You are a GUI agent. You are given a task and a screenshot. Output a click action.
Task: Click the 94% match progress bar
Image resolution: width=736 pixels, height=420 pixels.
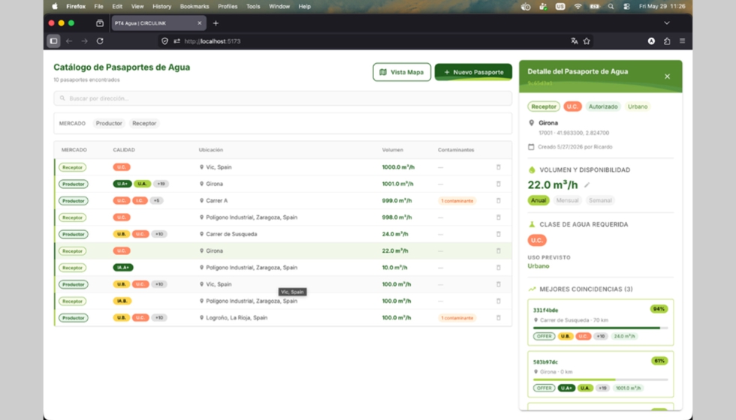600,328
